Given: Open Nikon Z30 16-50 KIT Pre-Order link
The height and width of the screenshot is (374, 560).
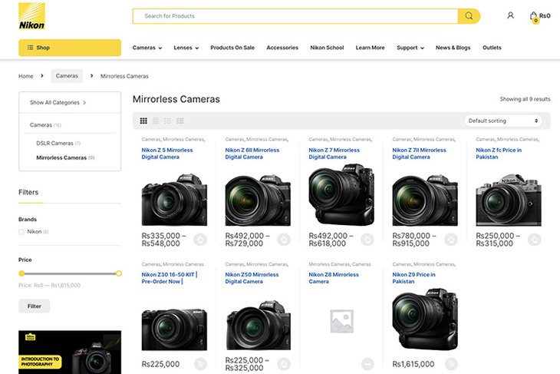Looking at the screenshot, I should [x=170, y=278].
